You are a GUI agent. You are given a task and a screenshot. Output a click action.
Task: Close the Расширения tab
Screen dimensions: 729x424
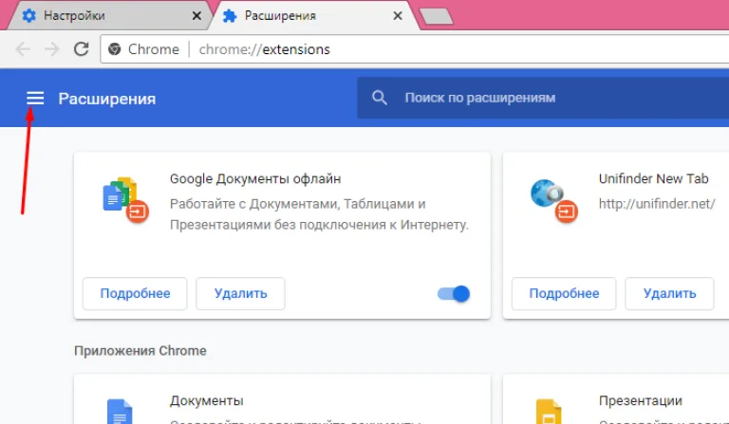[x=398, y=16]
